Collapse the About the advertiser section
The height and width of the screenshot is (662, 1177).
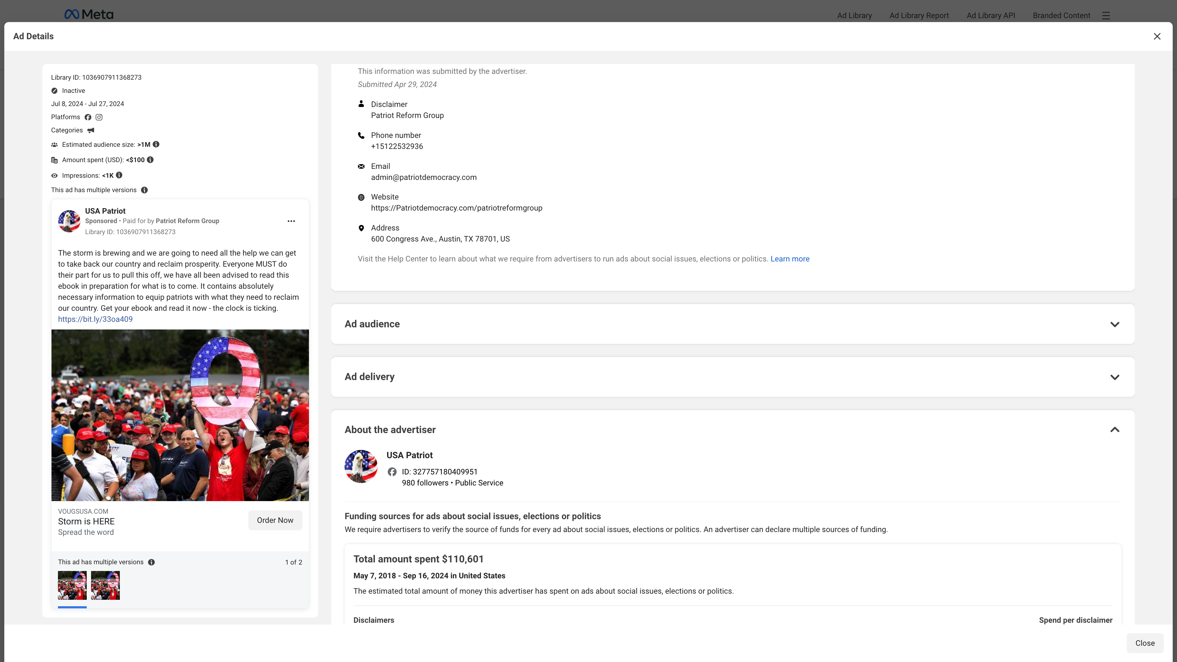(1114, 430)
